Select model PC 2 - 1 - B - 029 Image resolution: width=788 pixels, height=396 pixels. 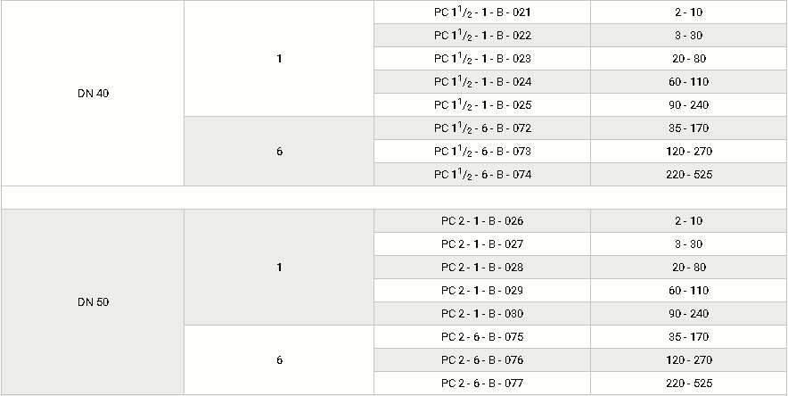point(482,290)
